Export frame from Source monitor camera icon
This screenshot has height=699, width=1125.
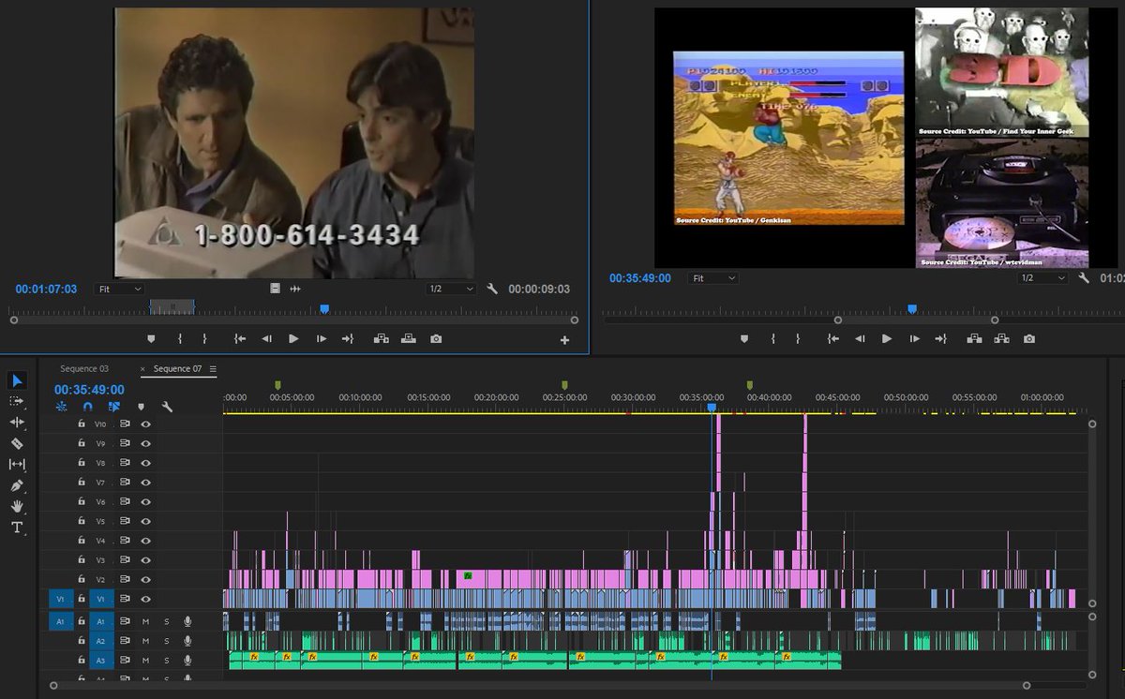click(x=436, y=339)
